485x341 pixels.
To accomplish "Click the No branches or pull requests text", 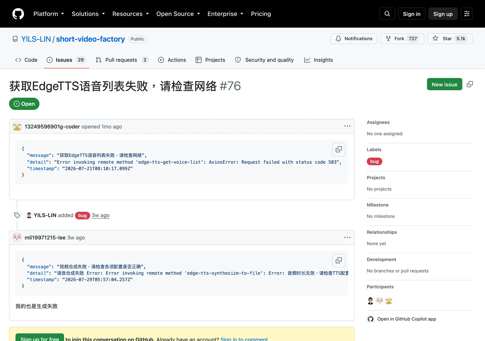I will 397,271.
